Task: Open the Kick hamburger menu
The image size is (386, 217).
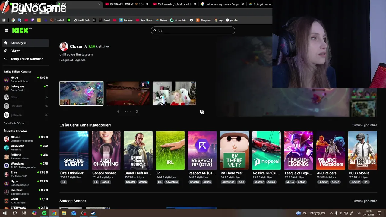Action: click(6, 30)
